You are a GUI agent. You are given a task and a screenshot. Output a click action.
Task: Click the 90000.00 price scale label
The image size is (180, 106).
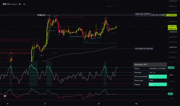(x=173, y=1)
